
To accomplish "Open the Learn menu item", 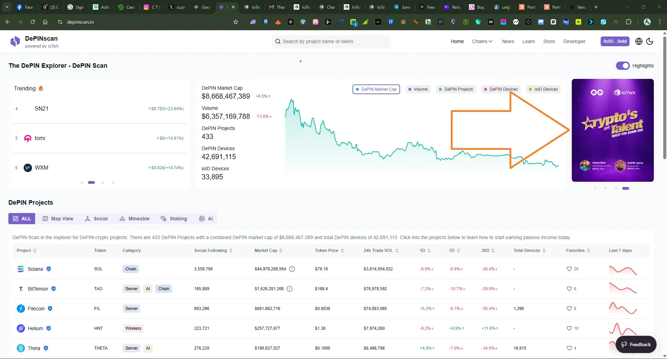I will [x=529, y=41].
